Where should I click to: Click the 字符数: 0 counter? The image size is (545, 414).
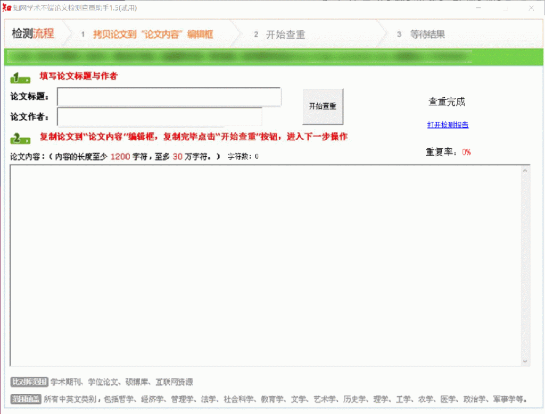click(x=243, y=156)
